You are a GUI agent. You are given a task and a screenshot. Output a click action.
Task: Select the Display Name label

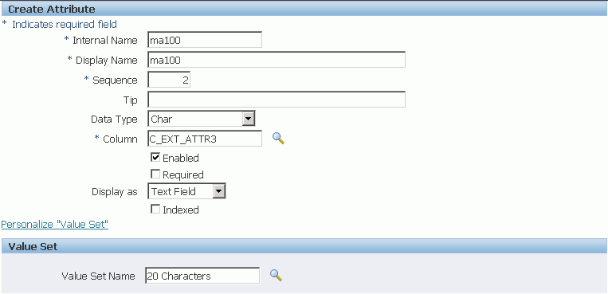pos(106,61)
